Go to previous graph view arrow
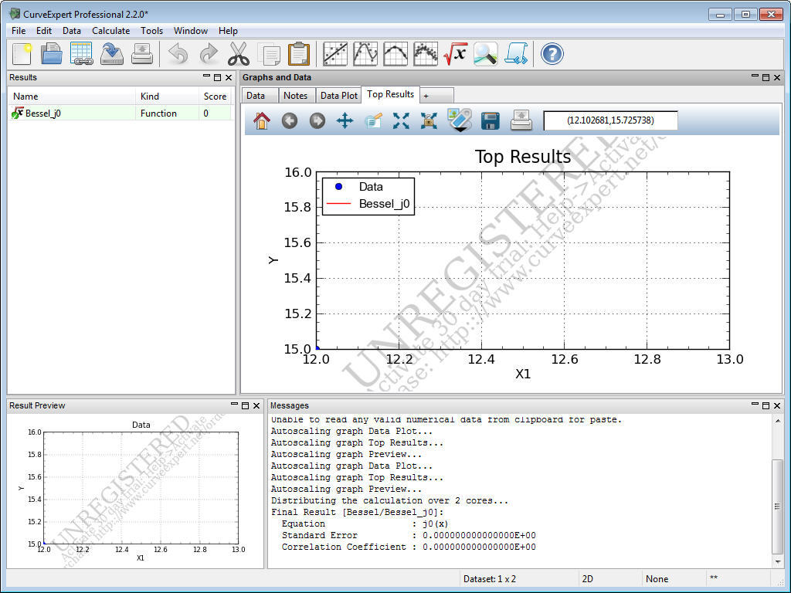The width and height of the screenshot is (791, 593). coord(290,121)
